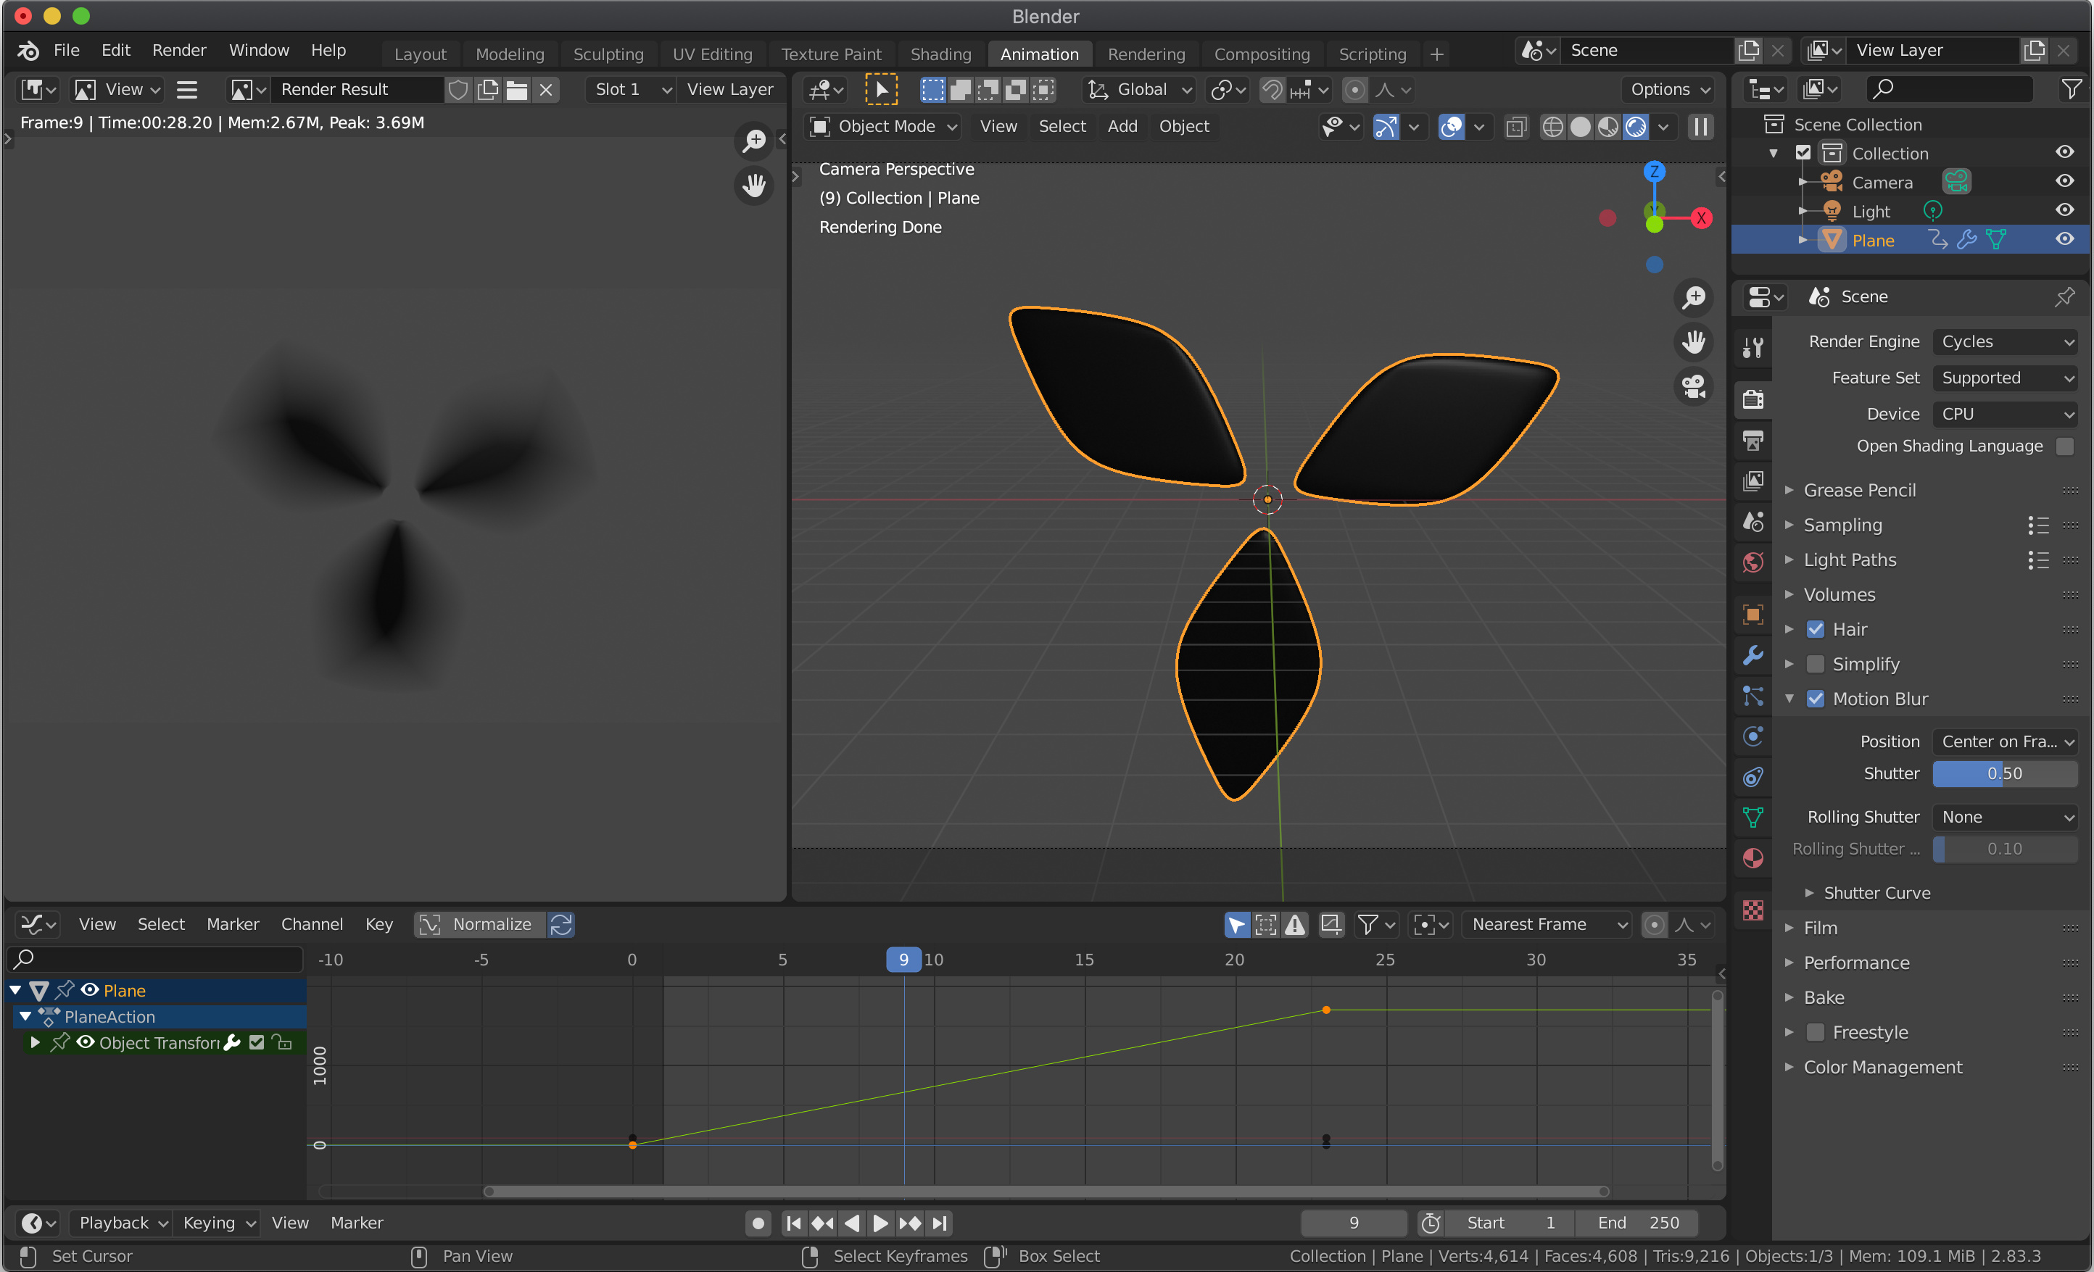Viewport: 2094px width, 1272px height.
Task: Open the Render menu
Action: coord(178,49)
